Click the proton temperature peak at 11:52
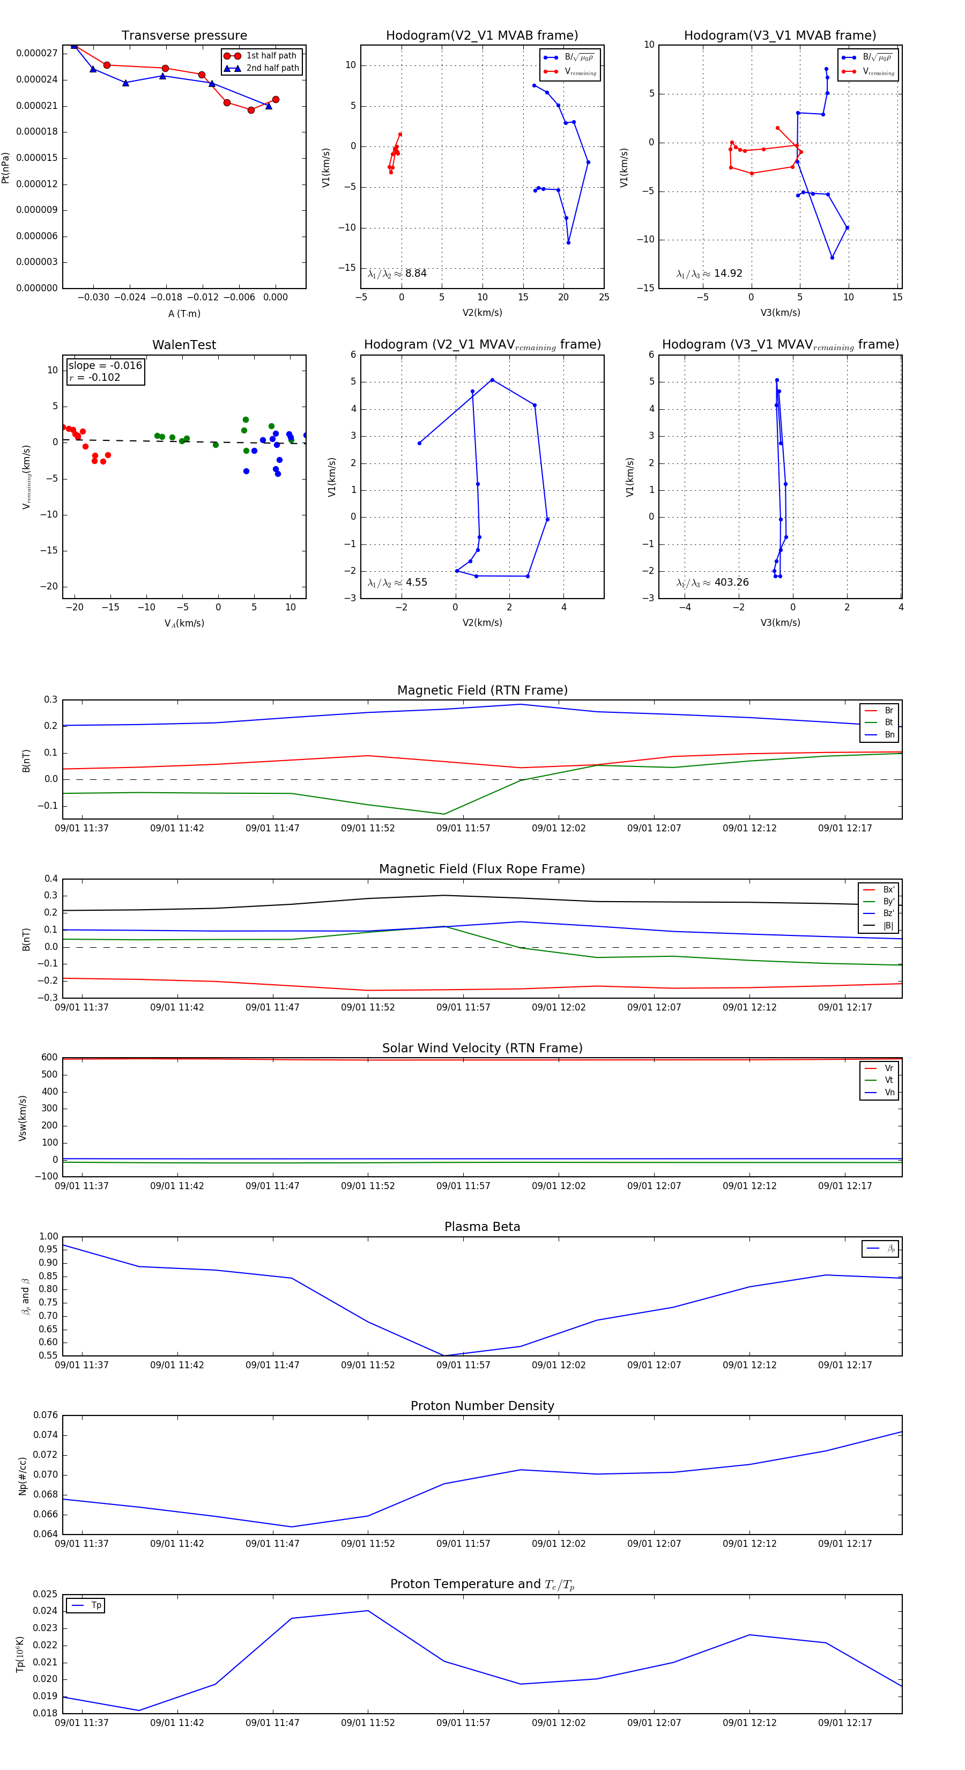 pyautogui.click(x=367, y=1611)
